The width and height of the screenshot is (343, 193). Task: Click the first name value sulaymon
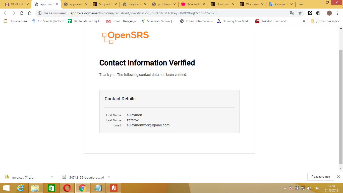(134, 115)
